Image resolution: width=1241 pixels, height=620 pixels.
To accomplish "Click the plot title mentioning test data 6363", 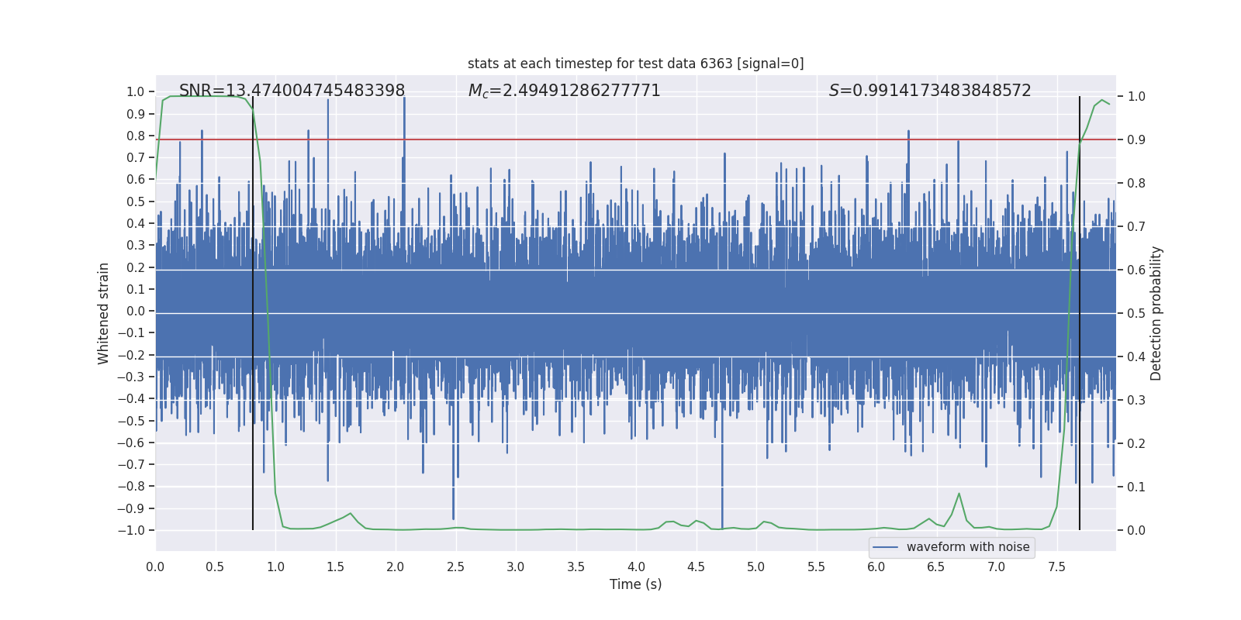I will [x=636, y=64].
